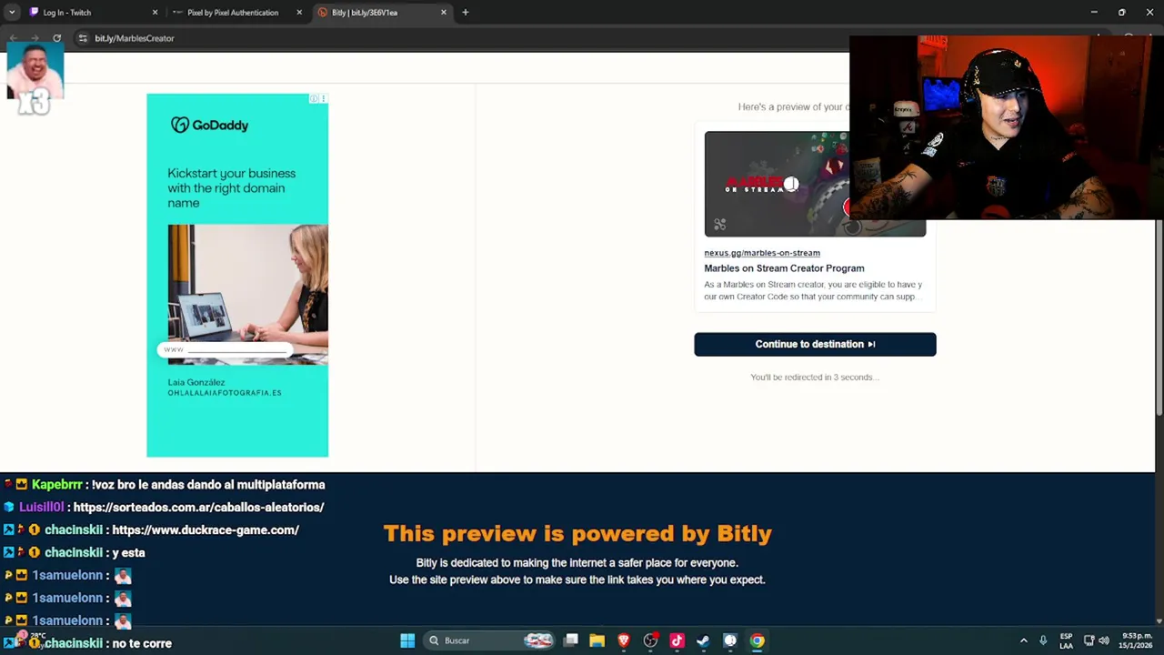This screenshot has width=1164, height=655.
Task: Open the Windows Start menu
Action: point(407,640)
